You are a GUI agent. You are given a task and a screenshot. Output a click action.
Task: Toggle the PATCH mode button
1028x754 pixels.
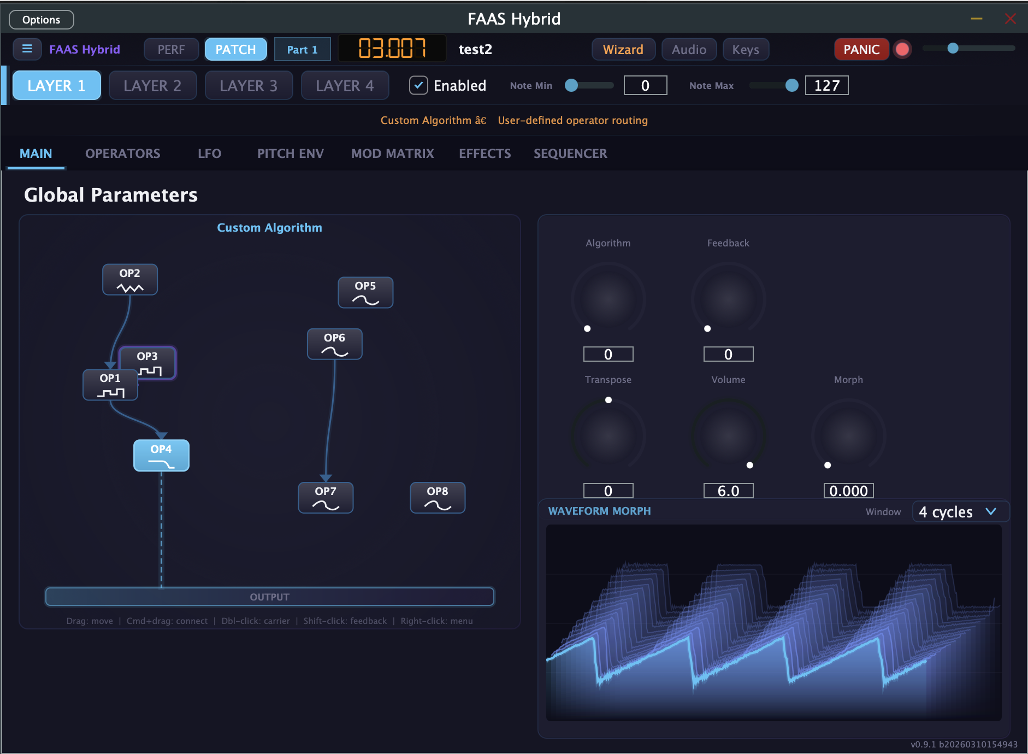(x=235, y=49)
